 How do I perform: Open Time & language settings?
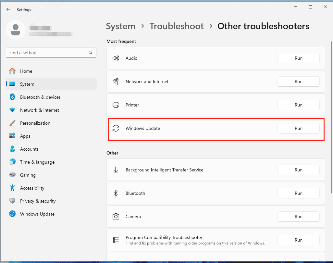(x=51, y=162)
